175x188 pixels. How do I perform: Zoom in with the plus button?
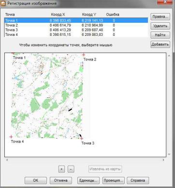click(x=61, y=169)
